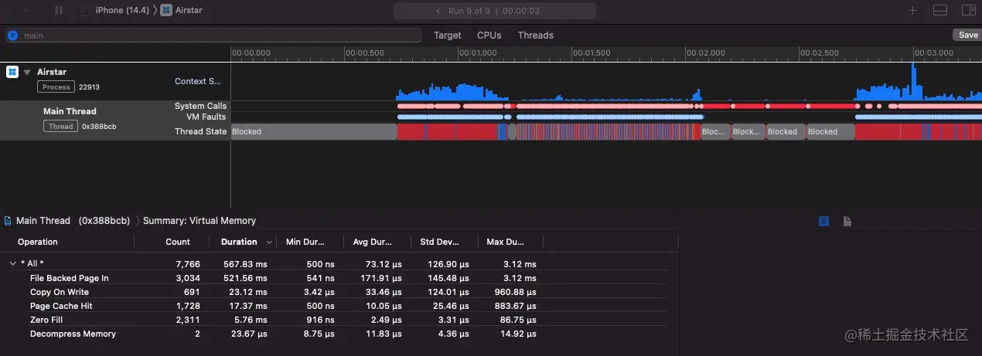
Task: Select the gray document inspector icon
Action: coord(847,222)
